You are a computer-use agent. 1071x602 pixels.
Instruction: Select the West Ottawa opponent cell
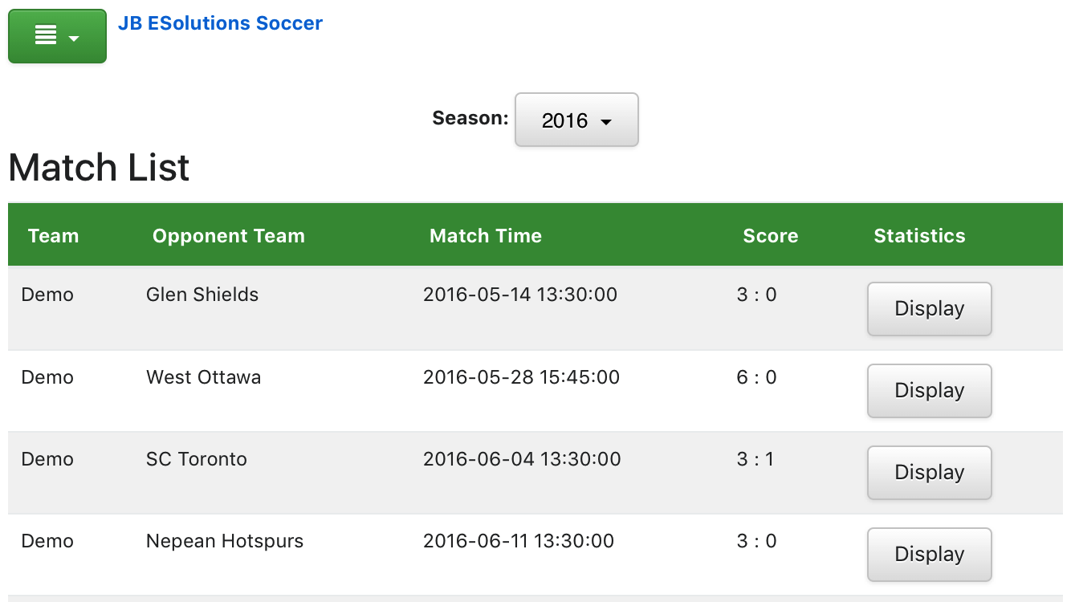[203, 377]
